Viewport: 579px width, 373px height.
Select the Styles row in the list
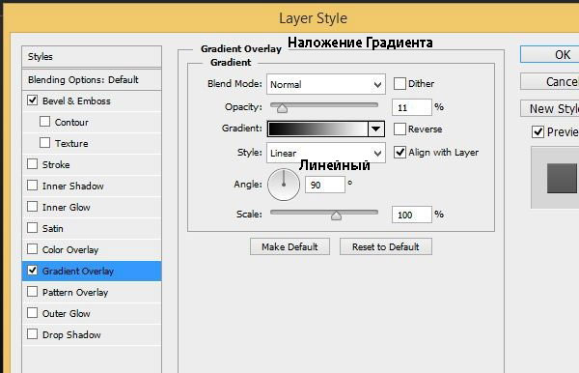[x=92, y=57]
